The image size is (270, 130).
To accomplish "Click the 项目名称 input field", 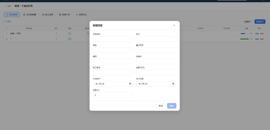I will click(113, 39).
